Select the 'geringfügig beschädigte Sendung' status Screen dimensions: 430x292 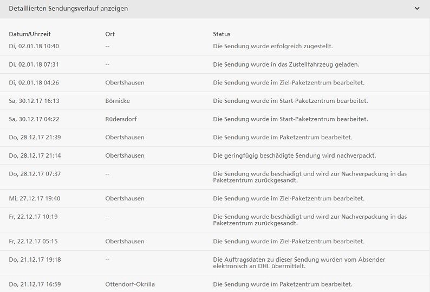coord(294,155)
